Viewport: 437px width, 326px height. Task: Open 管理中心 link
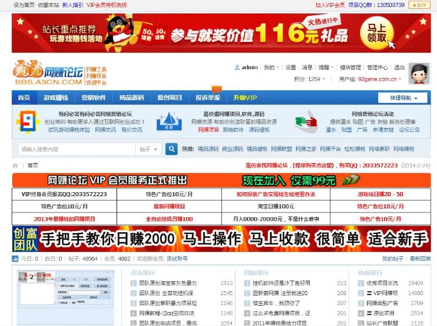pos(378,68)
